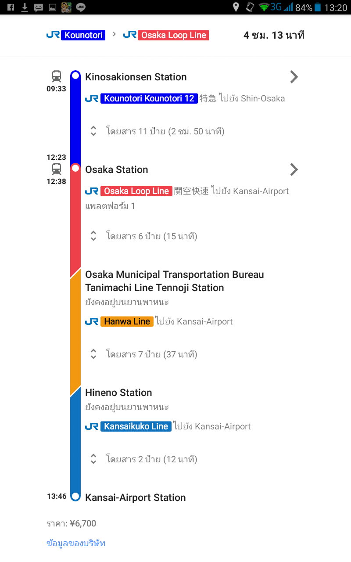Select the Osaka Loop Line badge in the header
This screenshot has height=562, width=351.
click(173, 35)
